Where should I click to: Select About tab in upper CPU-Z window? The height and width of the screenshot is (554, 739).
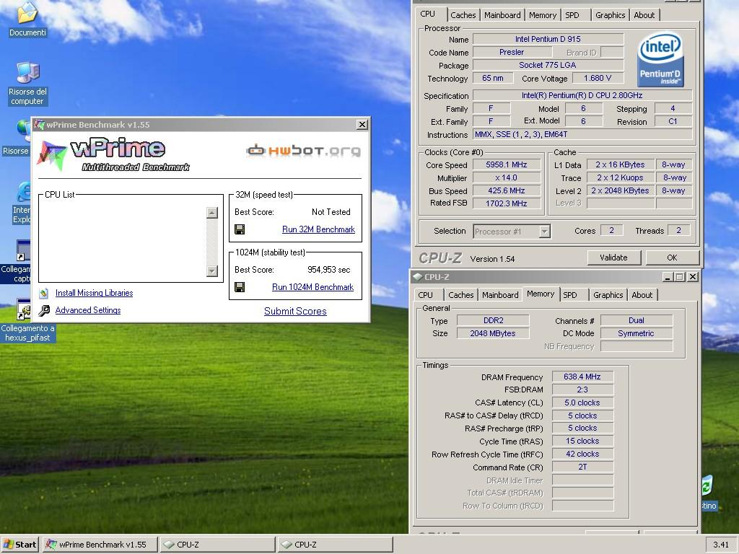[644, 15]
